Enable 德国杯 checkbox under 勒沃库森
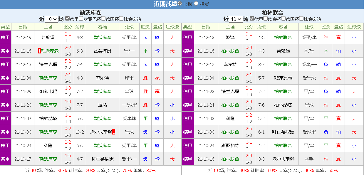The image size is (364, 175). click(x=103, y=18)
